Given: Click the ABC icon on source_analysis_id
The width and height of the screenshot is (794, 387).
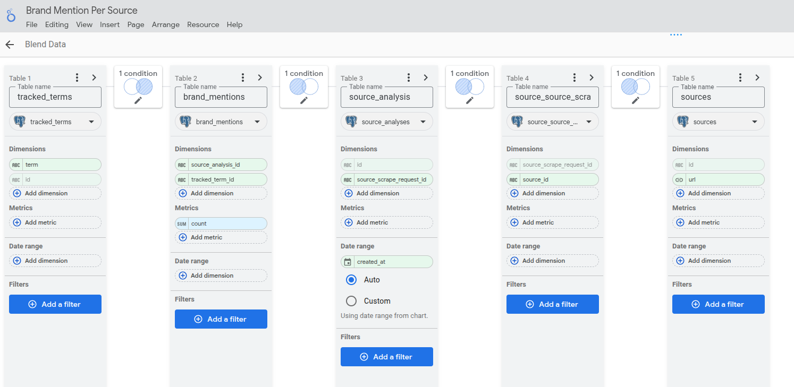Looking at the screenshot, I should point(182,165).
